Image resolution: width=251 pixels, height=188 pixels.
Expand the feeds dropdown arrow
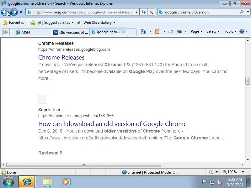tap(164, 31)
